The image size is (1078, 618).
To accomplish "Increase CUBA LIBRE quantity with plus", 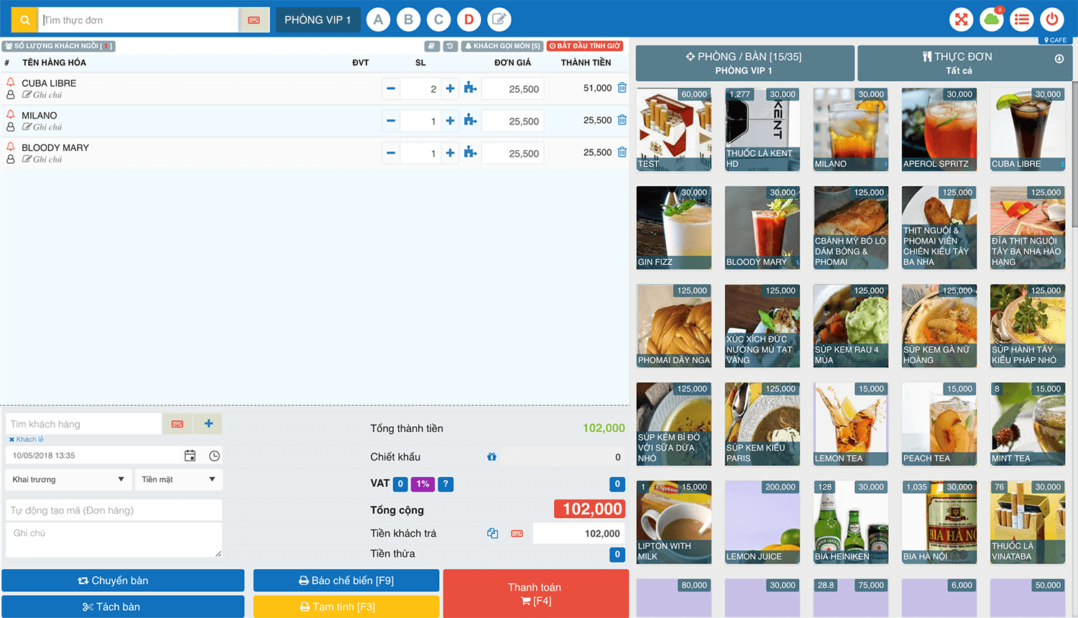I will (x=450, y=88).
